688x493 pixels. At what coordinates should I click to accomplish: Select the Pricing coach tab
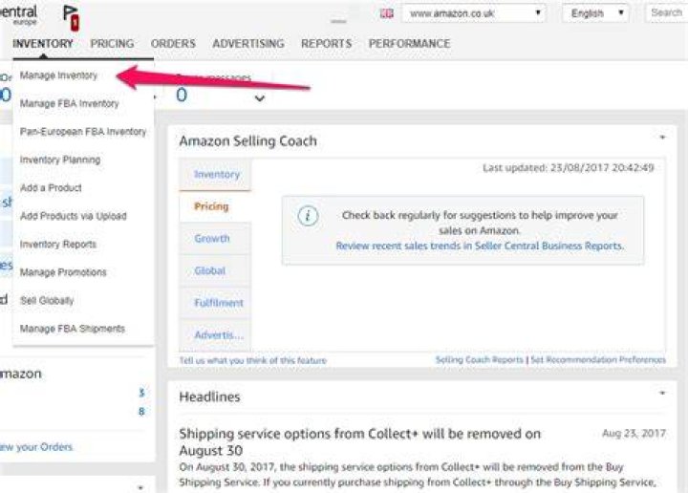click(215, 206)
